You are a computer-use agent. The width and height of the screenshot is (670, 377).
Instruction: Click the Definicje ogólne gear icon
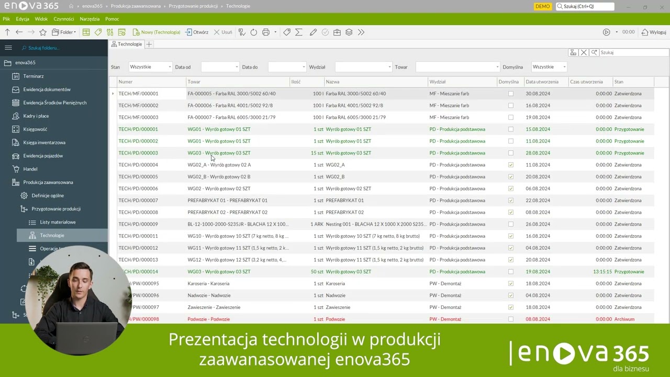pos(24,195)
